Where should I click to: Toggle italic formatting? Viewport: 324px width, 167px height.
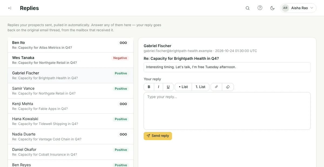click(x=158, y=87)
